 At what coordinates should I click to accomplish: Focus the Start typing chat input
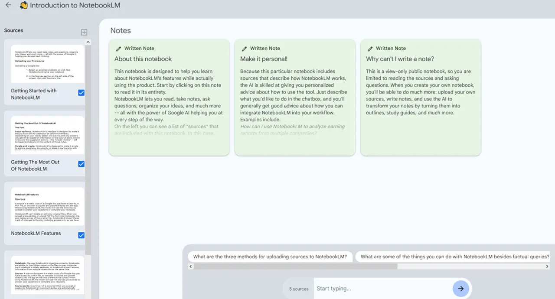(x=383, y=289)
